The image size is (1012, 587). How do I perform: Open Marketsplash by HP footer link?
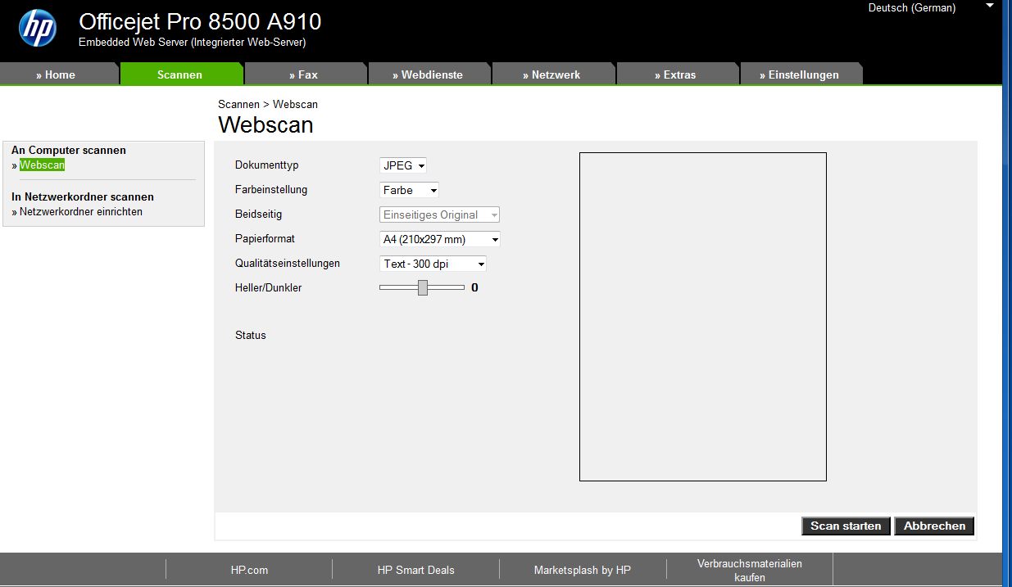[x=583, y=570]
